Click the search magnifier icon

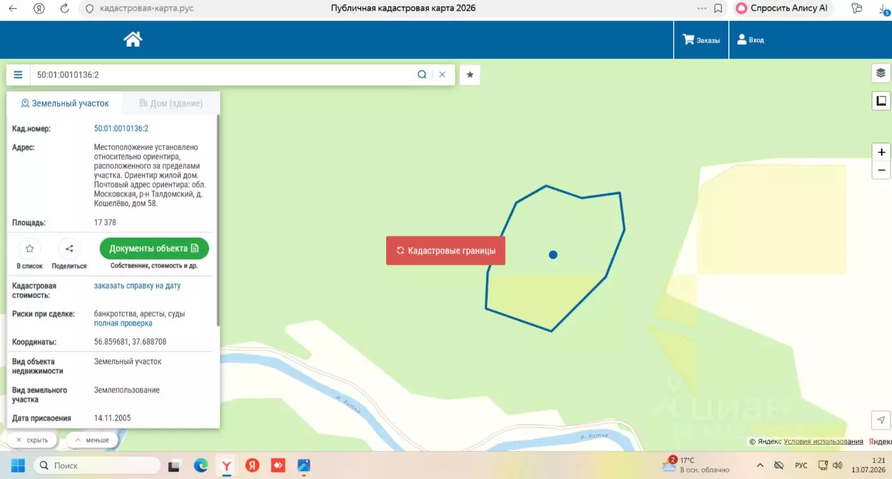[422, 75]
